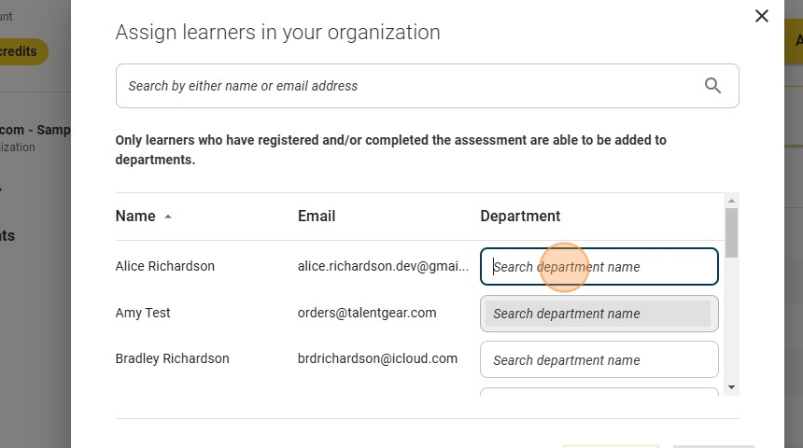
Task: Select the Amy Test name cell
Action: 143,313
